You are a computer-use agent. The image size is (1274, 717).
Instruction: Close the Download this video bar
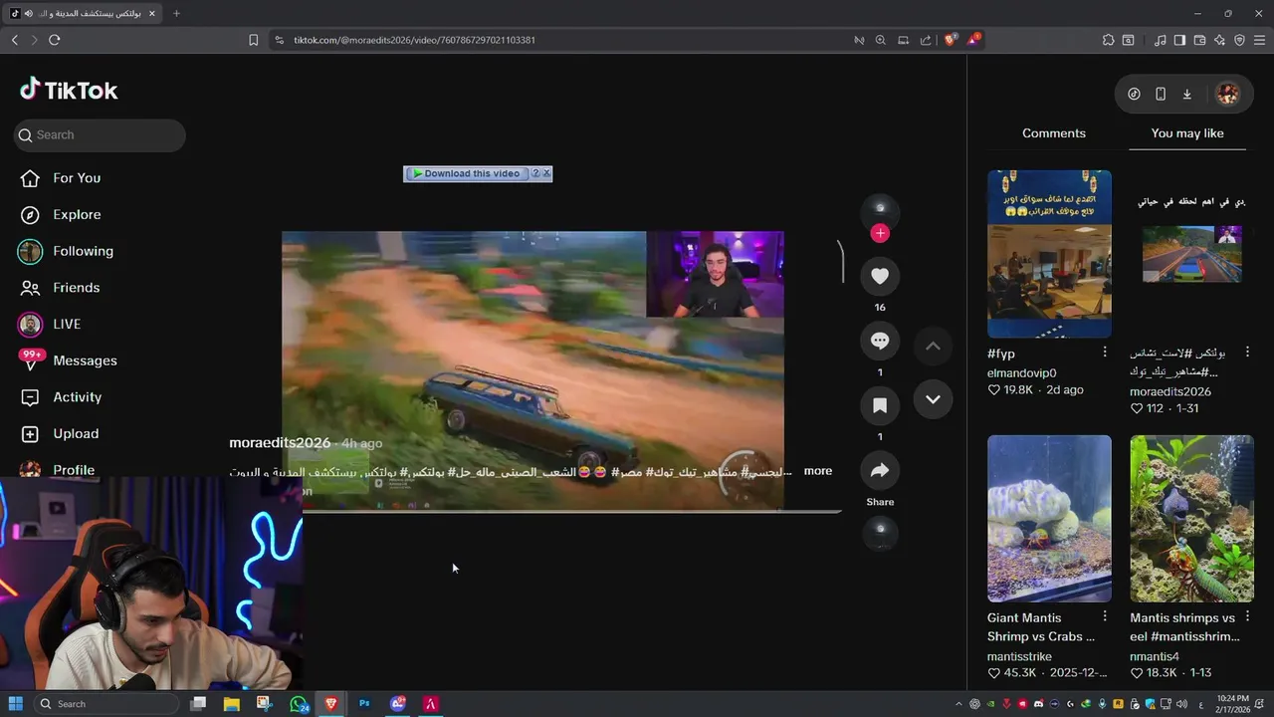(546, 173)
